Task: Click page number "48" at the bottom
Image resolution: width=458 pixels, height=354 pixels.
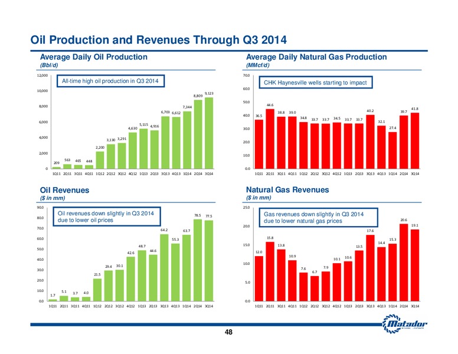Action: click(229, 332)
